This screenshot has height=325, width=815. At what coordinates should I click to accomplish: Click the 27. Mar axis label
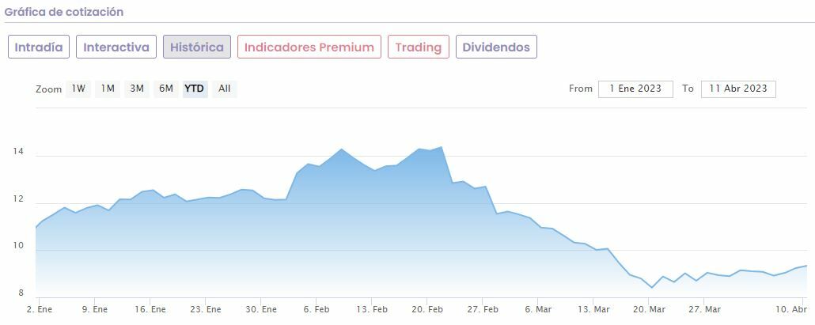click(x=704, y=309)
